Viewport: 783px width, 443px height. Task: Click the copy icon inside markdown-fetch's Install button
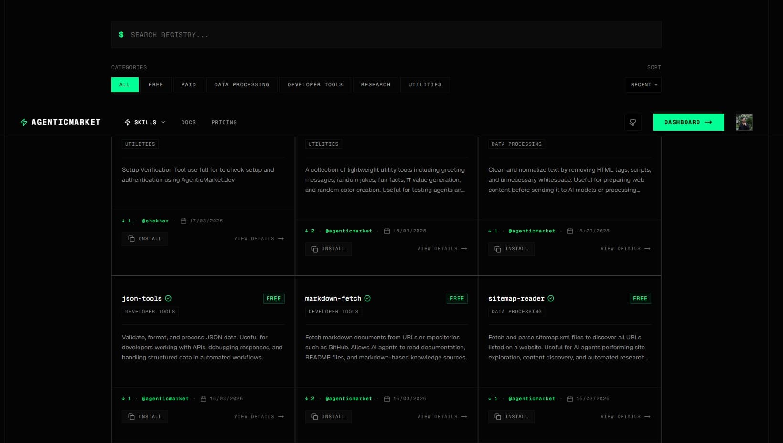pos(314,416)
